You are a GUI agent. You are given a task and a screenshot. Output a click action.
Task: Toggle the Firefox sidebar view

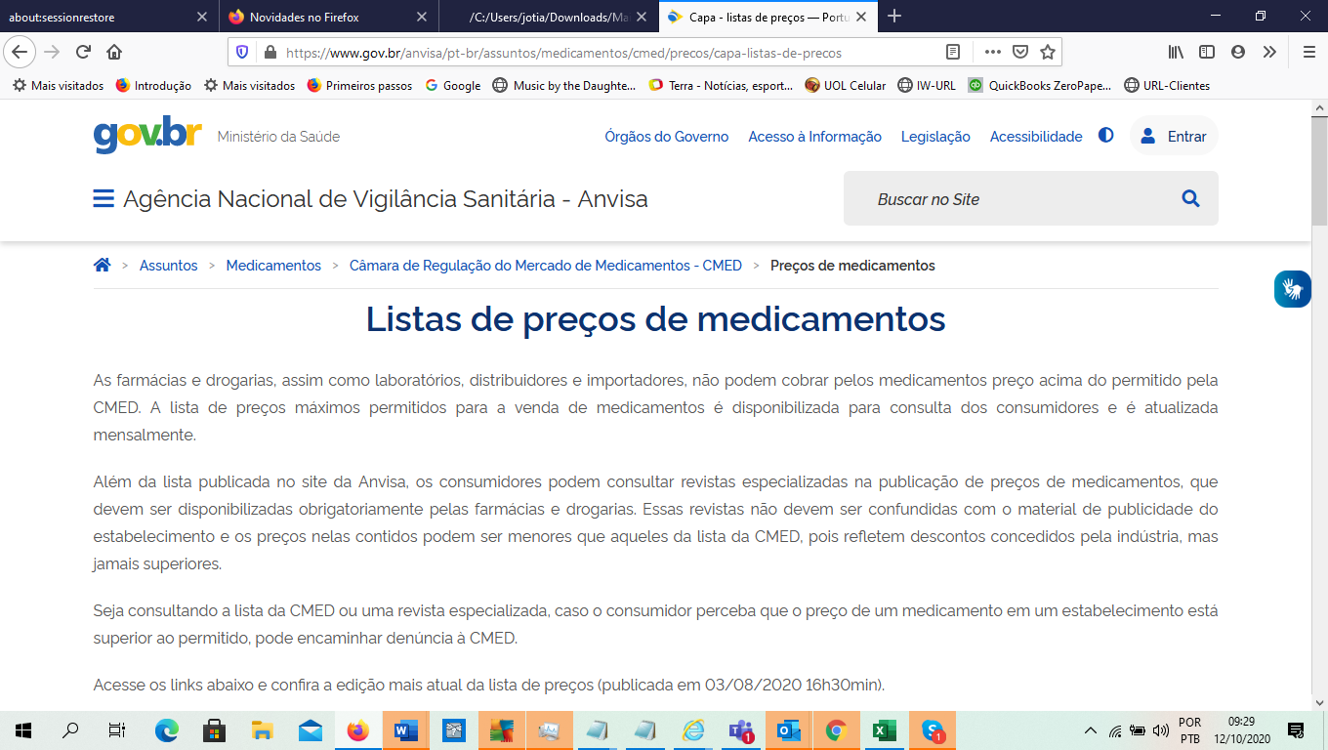click(x=1207, y=52)
